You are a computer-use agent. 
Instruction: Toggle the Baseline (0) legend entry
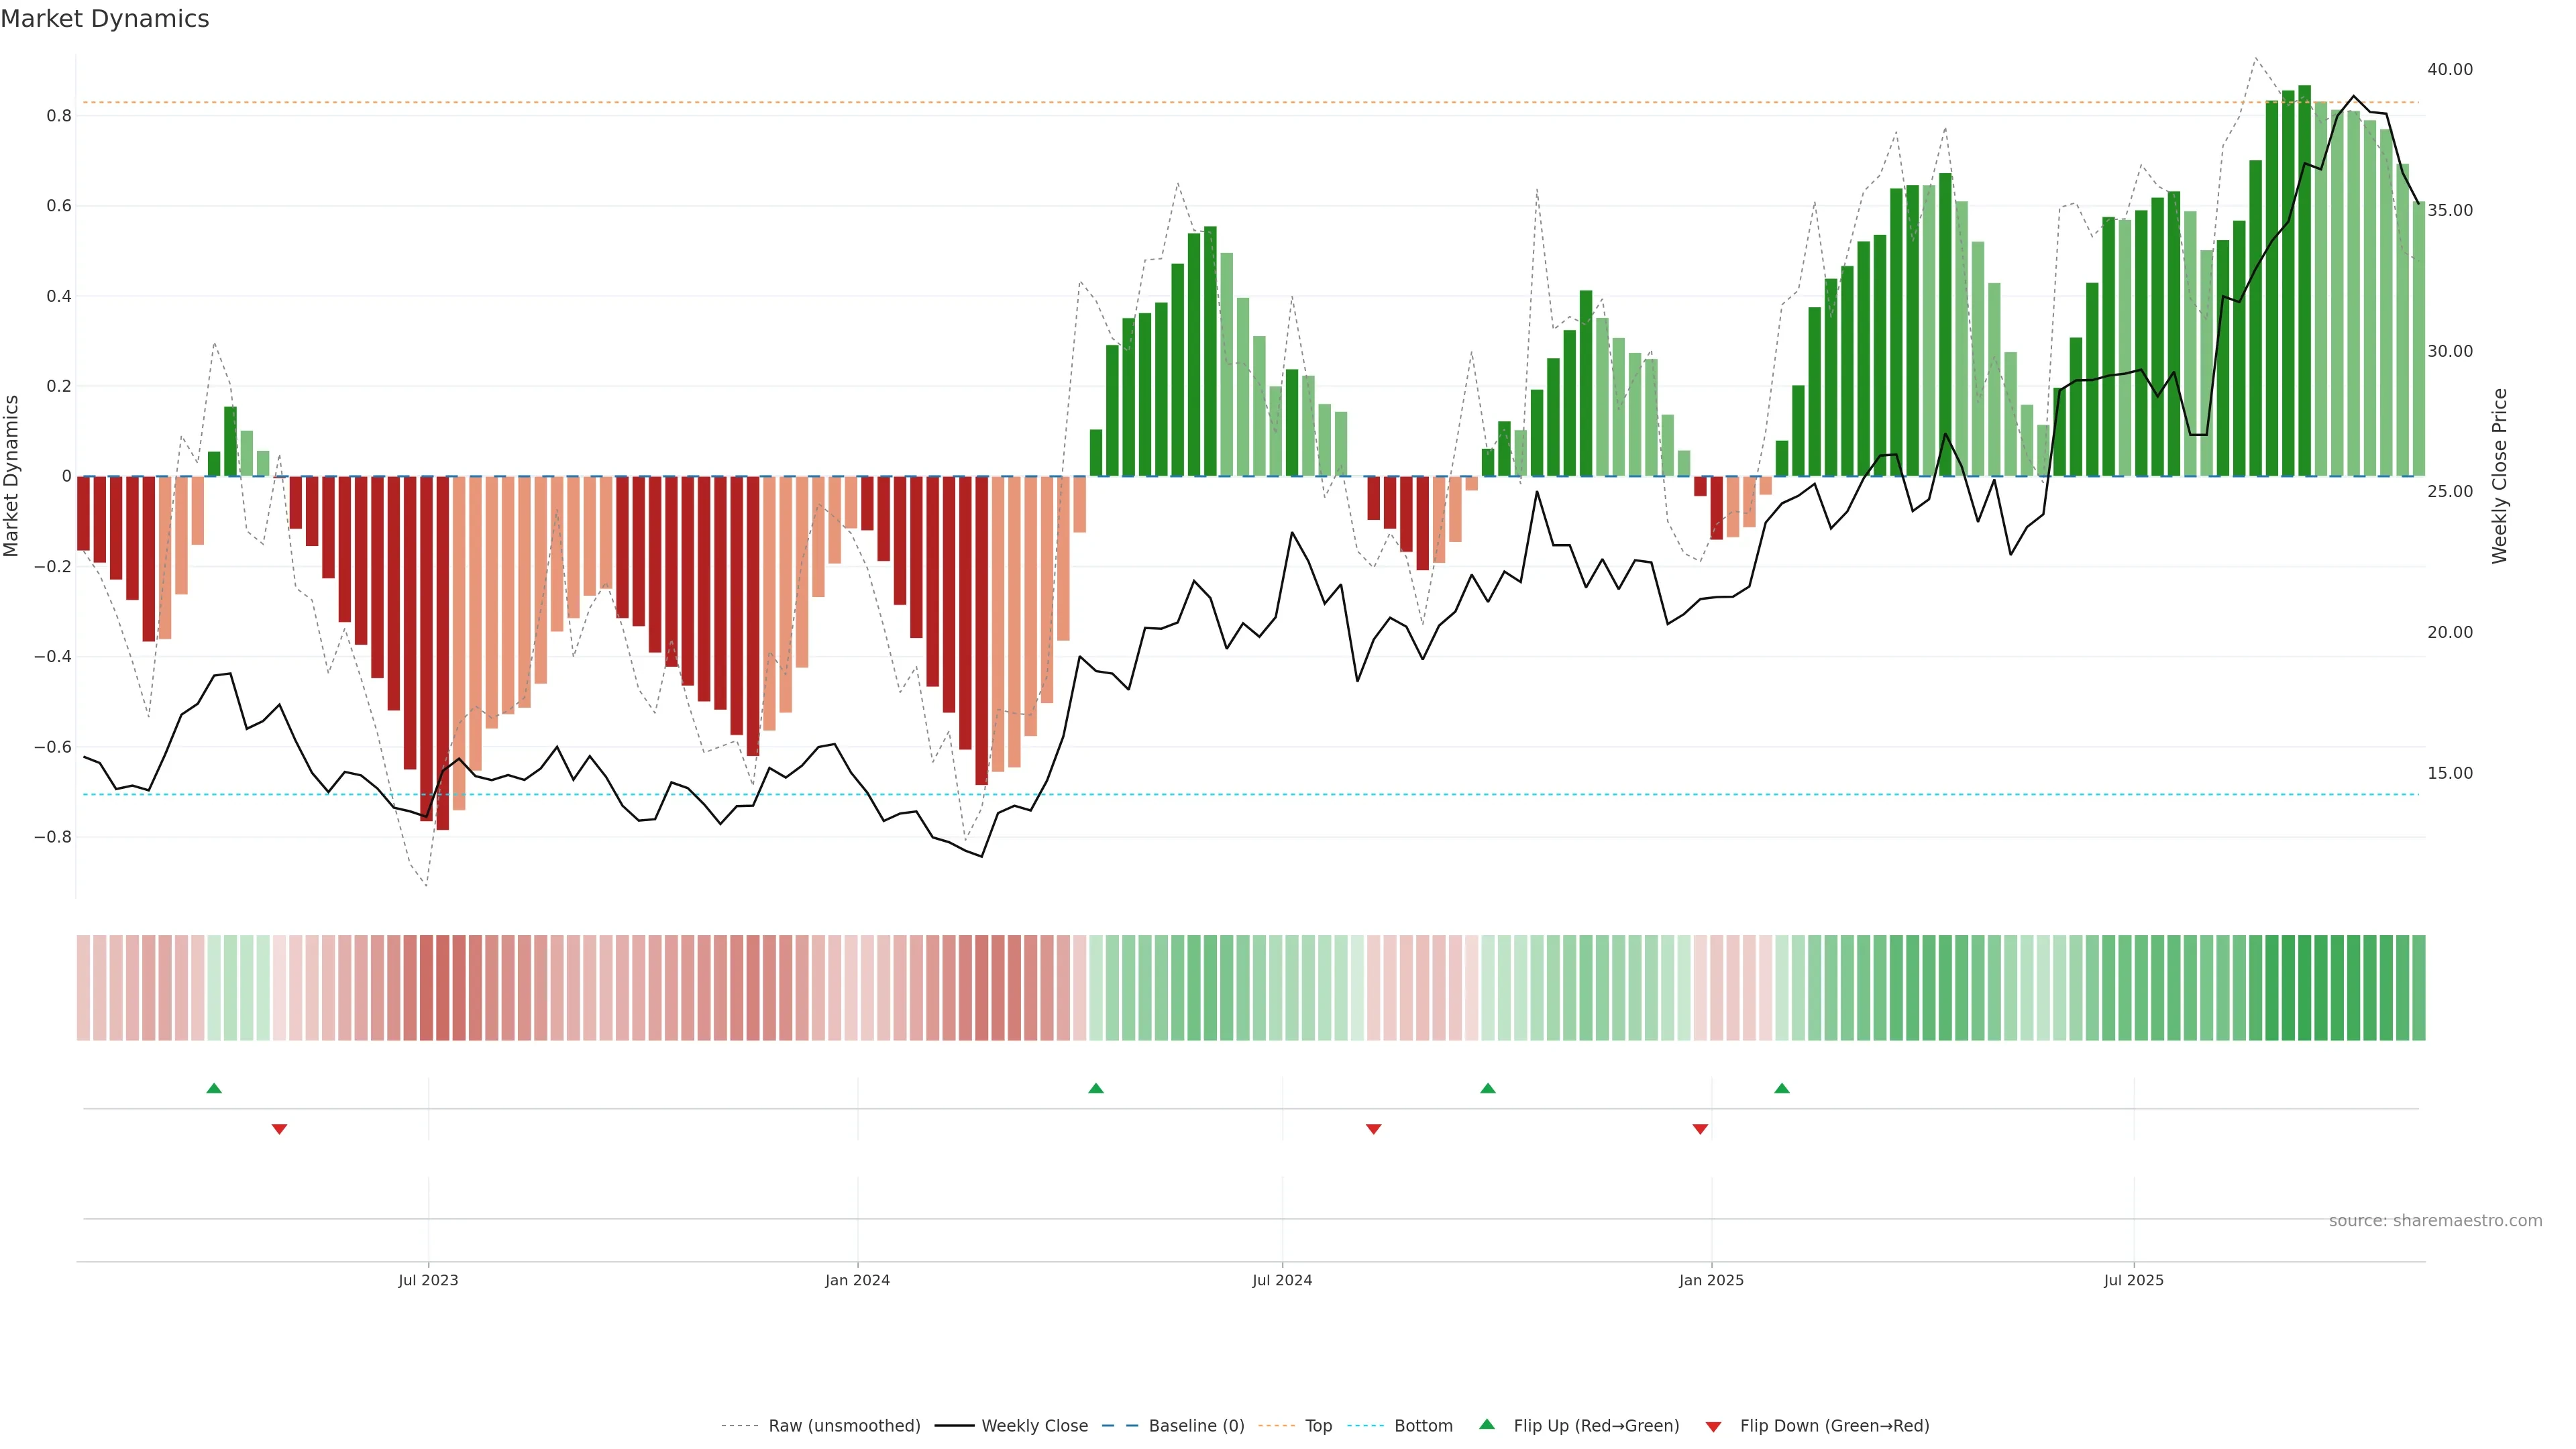tap(1196, 1426)
